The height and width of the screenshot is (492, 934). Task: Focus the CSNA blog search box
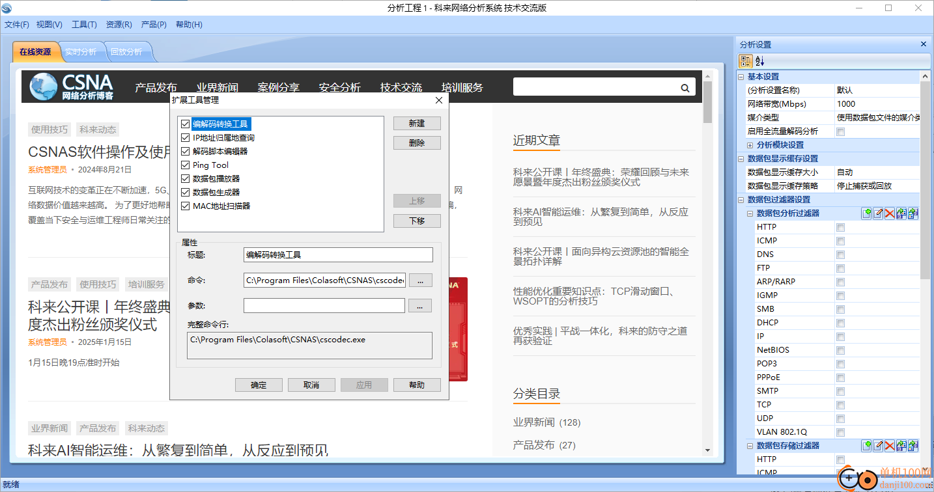click(595, 87)
